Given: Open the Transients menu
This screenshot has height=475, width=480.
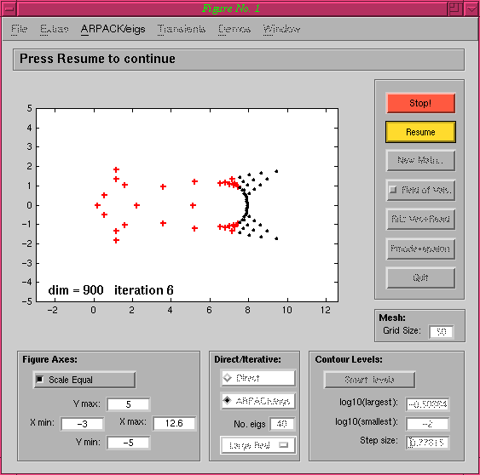Looking at the screenshot, I should pyautogui.click(x=182, y=29).
